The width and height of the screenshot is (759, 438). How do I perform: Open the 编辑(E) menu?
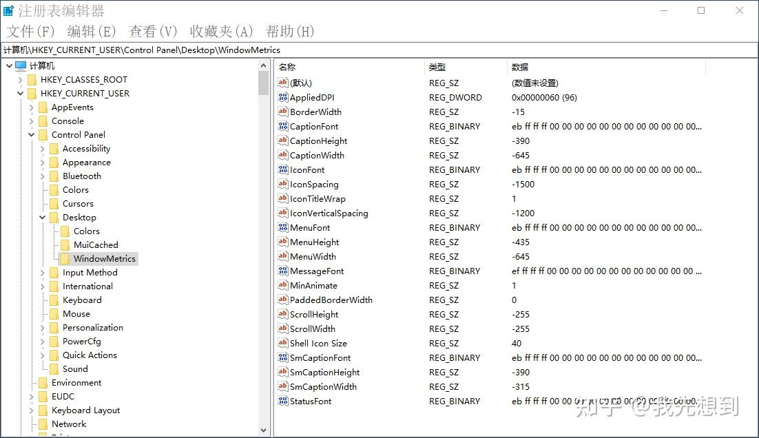click(x=92, y=32)
